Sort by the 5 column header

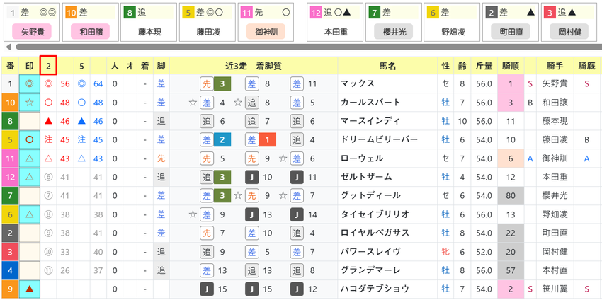coord(81,66)
